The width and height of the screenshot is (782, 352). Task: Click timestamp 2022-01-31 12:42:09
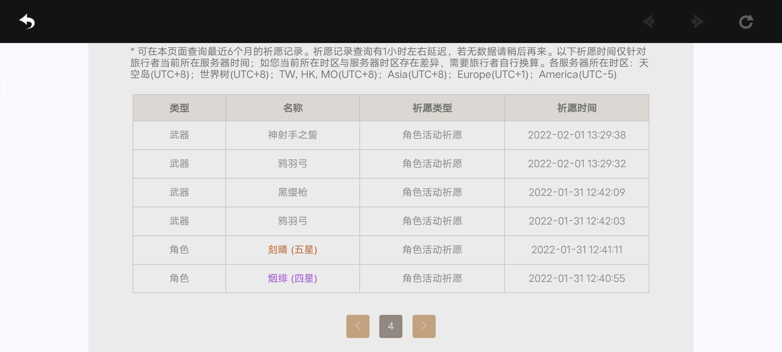[577, 192]
